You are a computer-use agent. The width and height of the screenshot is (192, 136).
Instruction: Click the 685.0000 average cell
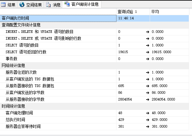(169, 86)
